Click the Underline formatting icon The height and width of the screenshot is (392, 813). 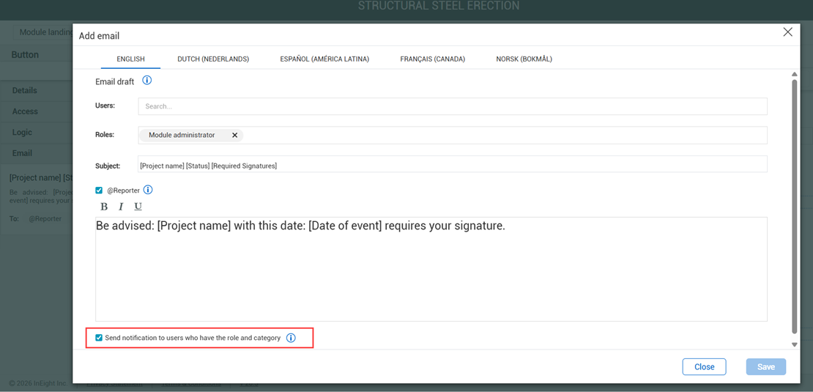click(138, 207)
